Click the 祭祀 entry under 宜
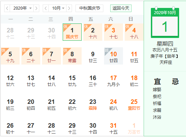 tap(157, 97)
